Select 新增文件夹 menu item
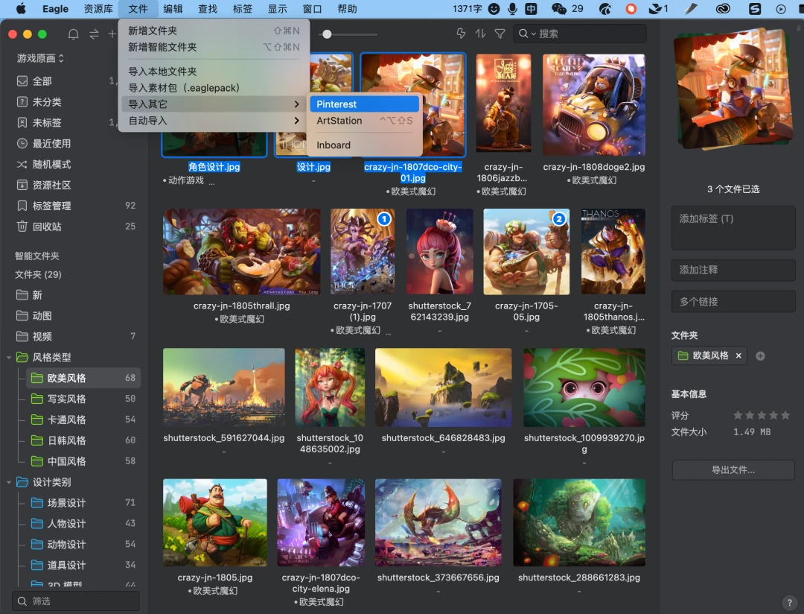 coord(214,31)
